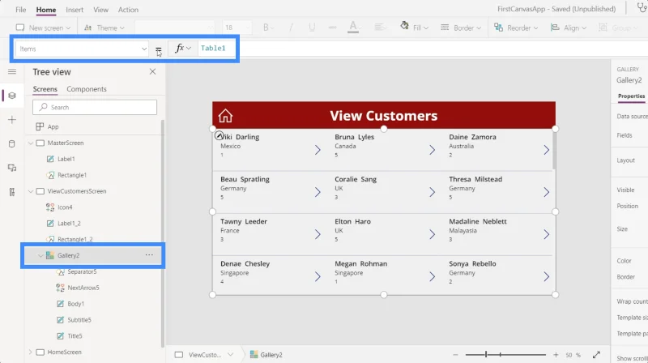Viewport: 648px width, 363px height.
Task: Click the arrow next to Bruna Lyles
Action: [432, 150]
